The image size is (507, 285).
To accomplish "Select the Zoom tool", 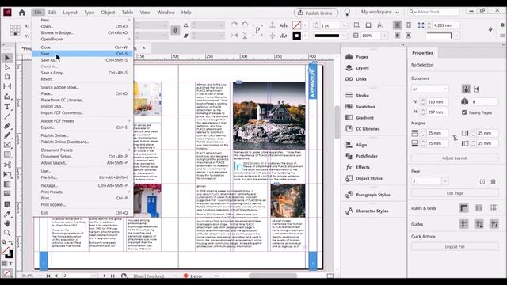I will 7,233.
